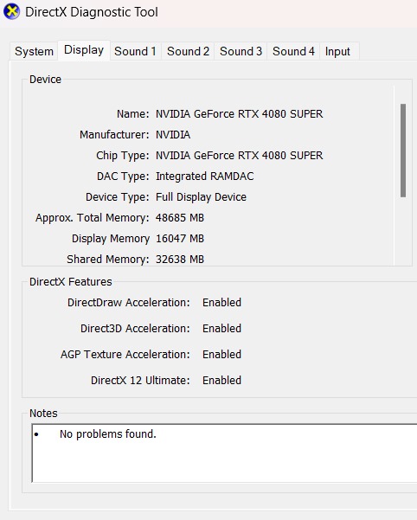Switch to the Sound 4 tab
This screenshot has width=417, height=520.
(x=293, y=51)
